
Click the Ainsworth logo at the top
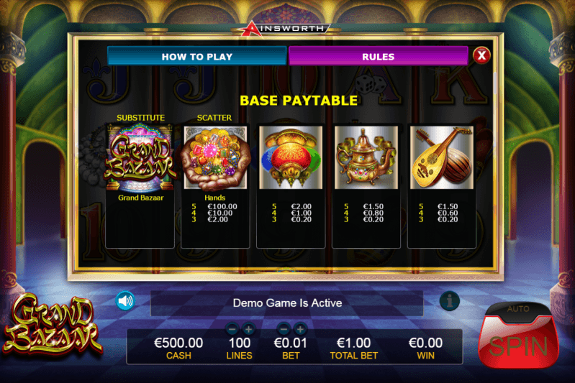click(x=282, y=29)
